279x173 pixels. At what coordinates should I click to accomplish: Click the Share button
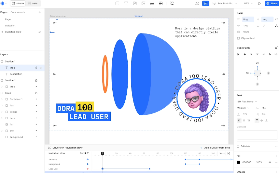pyautogui.click(x=272, y=3)
